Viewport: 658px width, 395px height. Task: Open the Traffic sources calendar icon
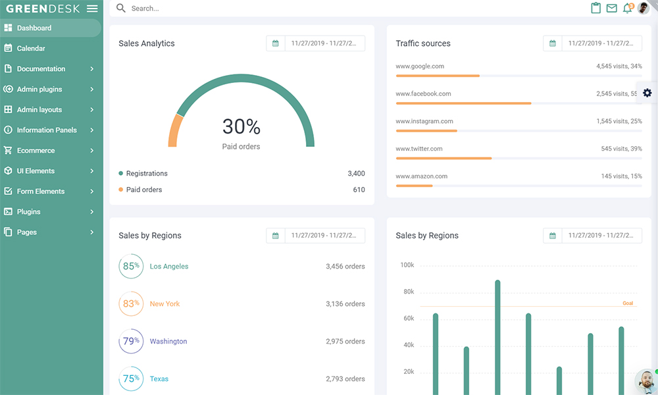553,43
